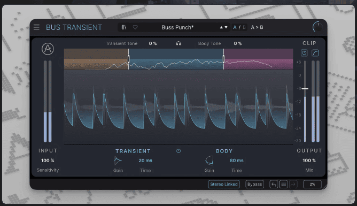Open the edit history list icon

pyautogui.click(x=283, y=184)
